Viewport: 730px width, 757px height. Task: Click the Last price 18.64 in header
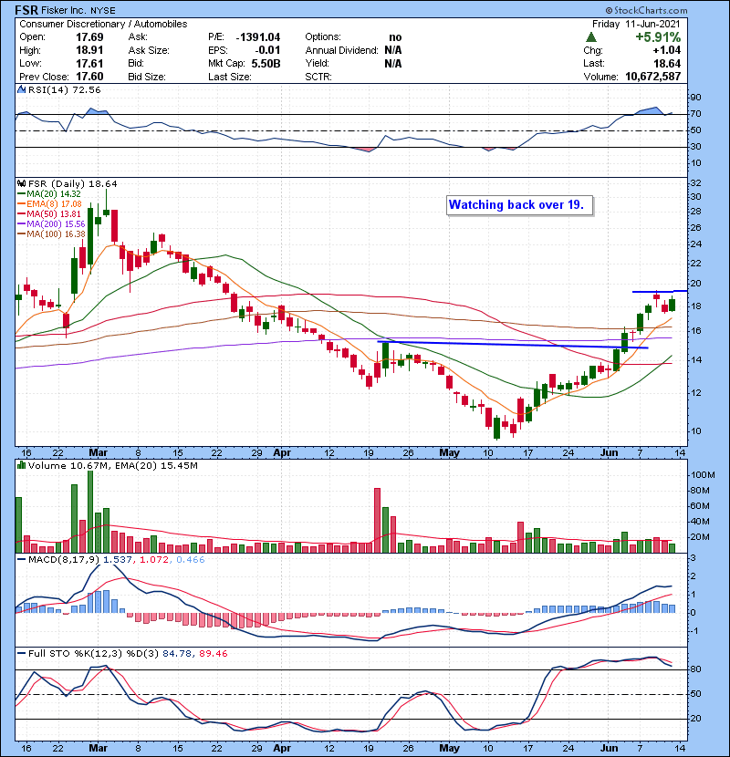[667, 64]
